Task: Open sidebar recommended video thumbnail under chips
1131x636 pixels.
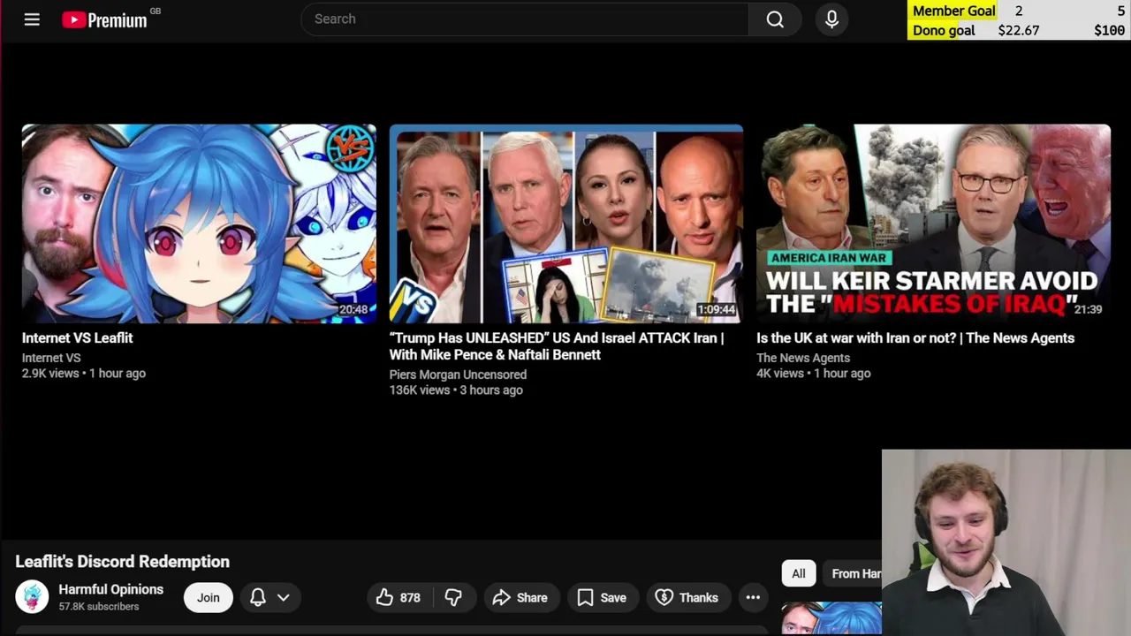Action: click(x=831, y=618)
